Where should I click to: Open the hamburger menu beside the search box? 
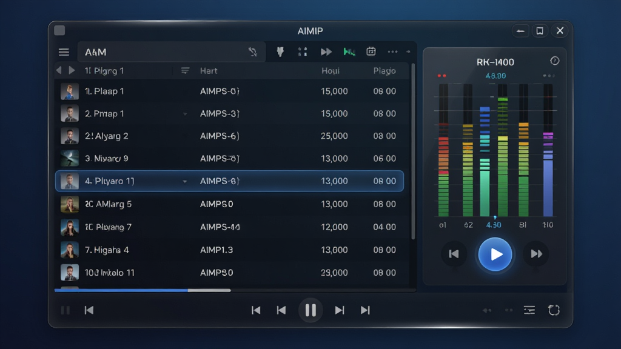tap(64, 52)
